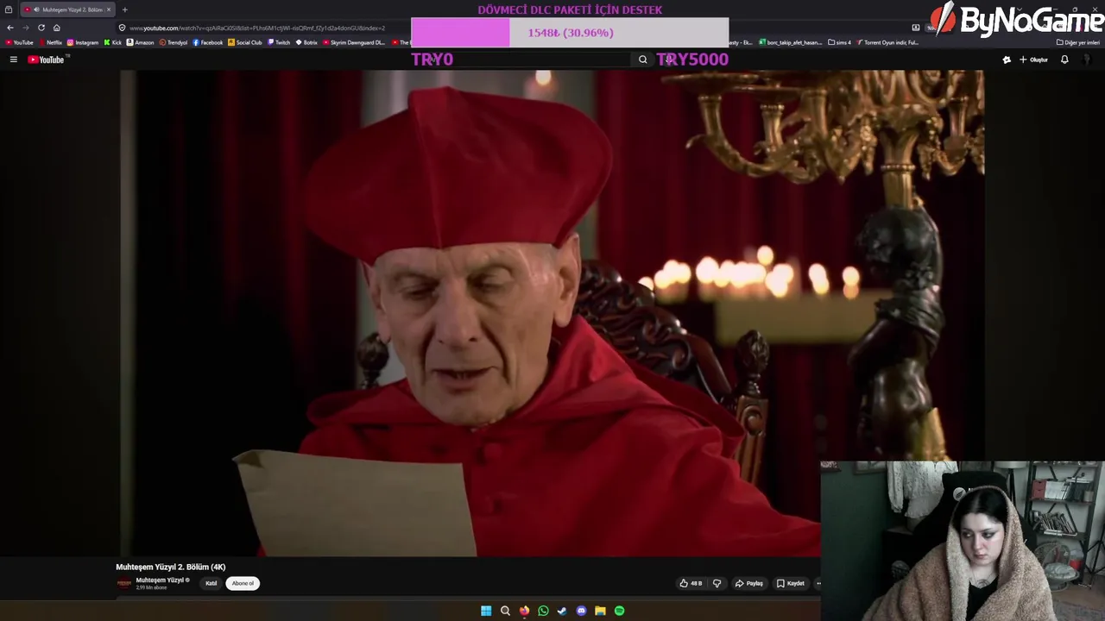The width and height of the screenshot is (1105, 621).
Task: Click the tab overview icon left of tabs
Action: click(x=9, y=9)
